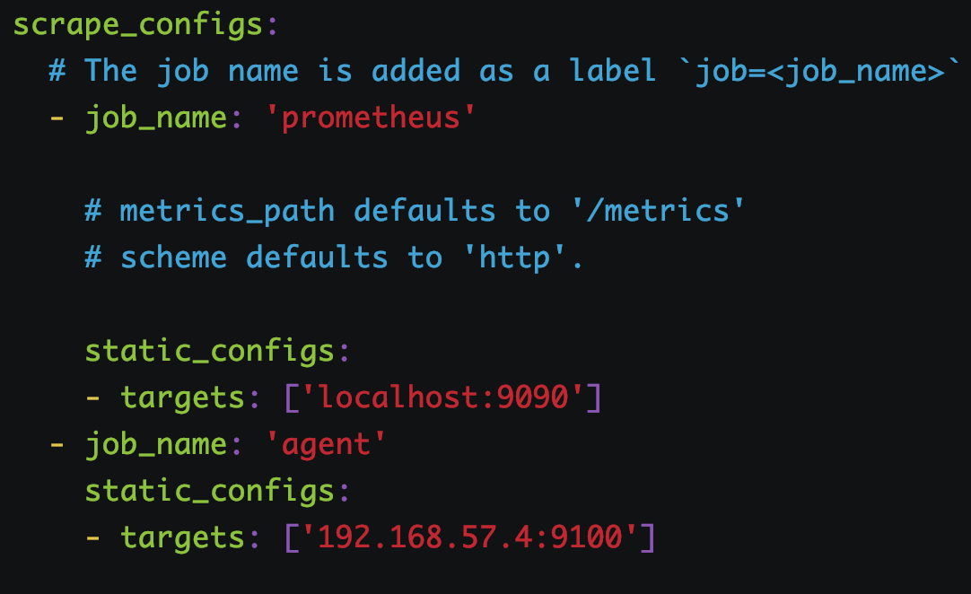Click the scrape_configs key at top

(x=137, y=26)
